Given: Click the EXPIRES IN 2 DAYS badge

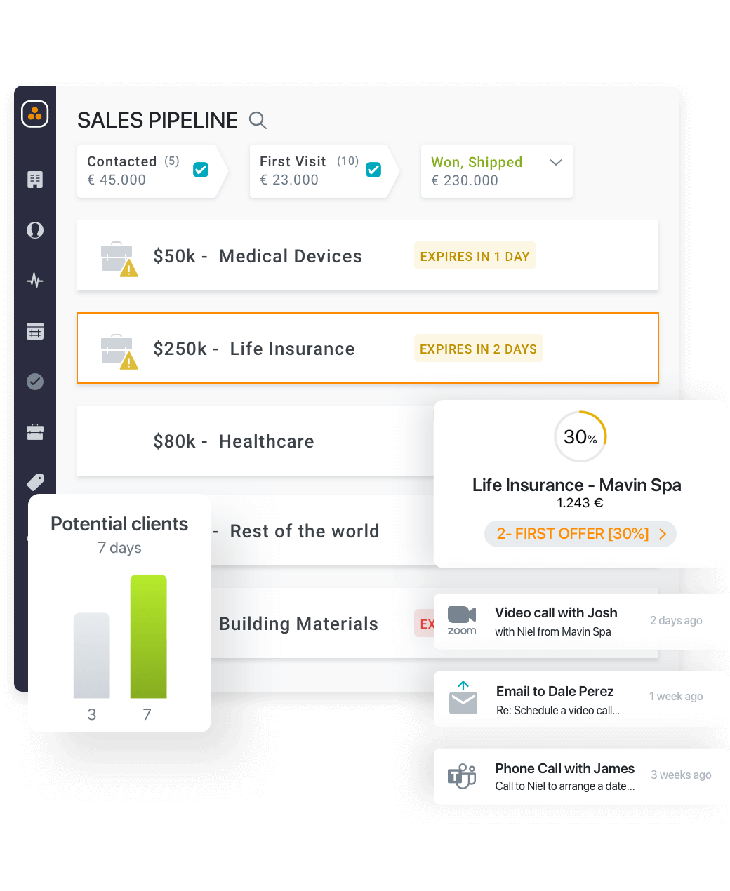Looking at the screenshot, I should 479,349.
